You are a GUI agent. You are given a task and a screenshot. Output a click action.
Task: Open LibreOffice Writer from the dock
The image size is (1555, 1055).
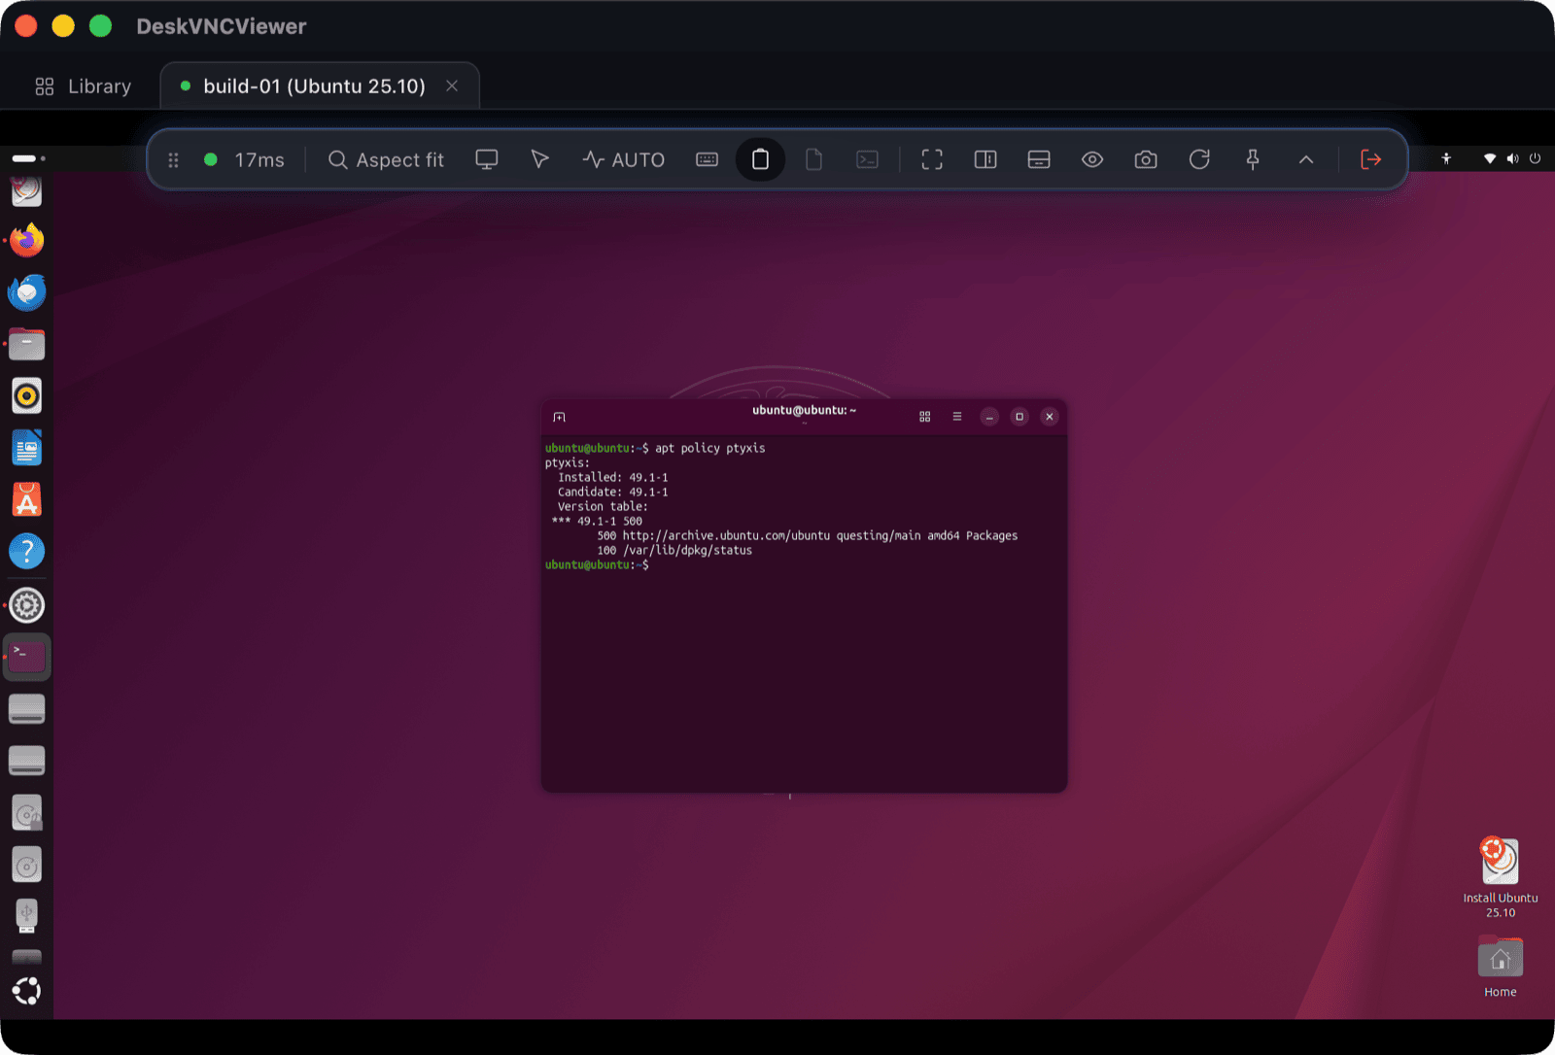[x=27, y=448]
